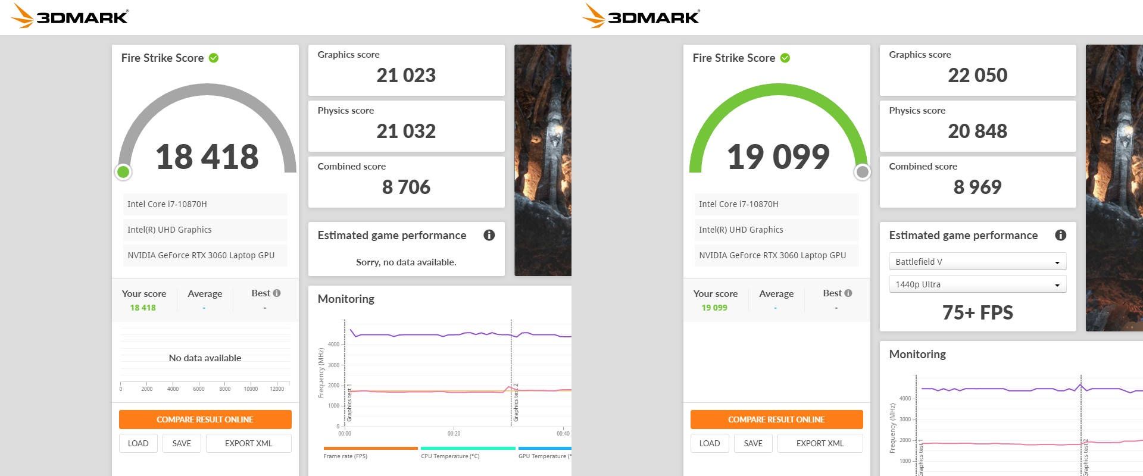Click 'Estimated game performance' heading in the right window

[963, 236]
